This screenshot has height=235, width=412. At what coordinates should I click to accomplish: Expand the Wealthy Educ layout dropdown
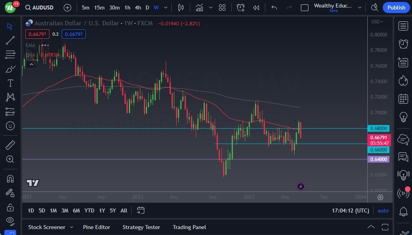click(359, 7)
